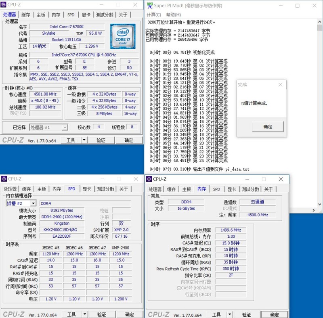323x318 pixels.
Task: Open the 帮助(H) menu in Super PI
Action: [x=174, y=15]
